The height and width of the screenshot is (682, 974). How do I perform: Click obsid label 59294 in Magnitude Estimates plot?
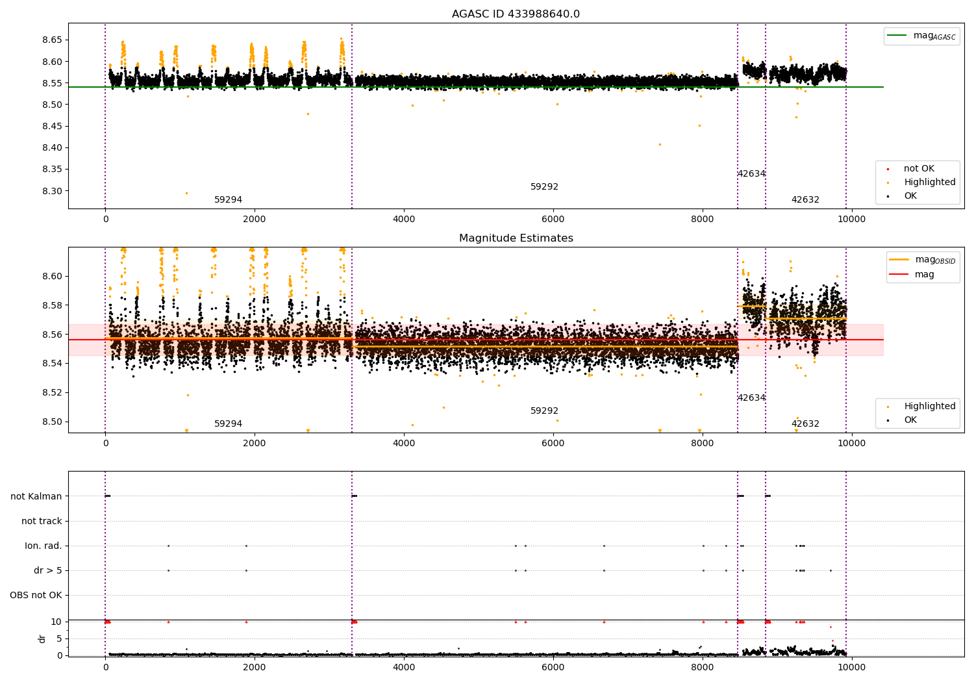coord(228,424)
